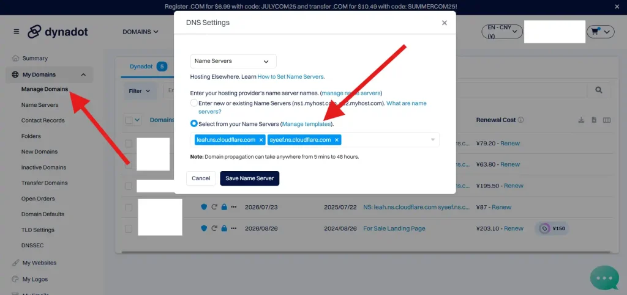The width and height of the screenshot is (627, 295).
Task: Open the Filter dropdown
Action: click(140, 91)
